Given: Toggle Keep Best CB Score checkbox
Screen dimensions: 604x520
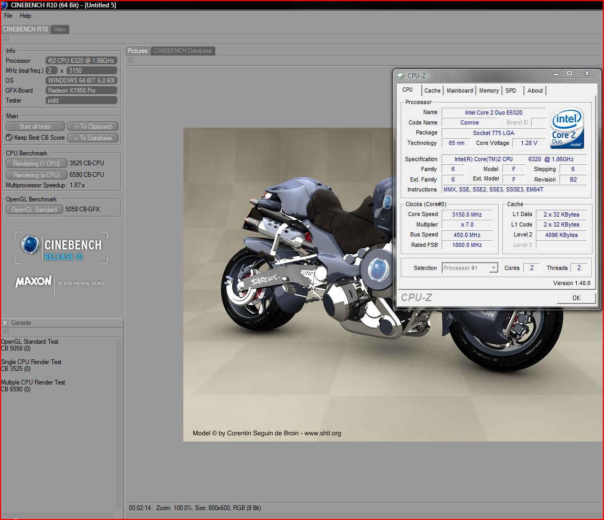Looking at the screenshot, I should [x=9, y=137].
